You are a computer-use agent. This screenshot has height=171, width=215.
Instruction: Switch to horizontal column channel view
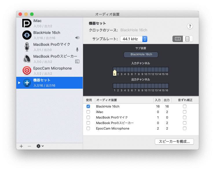(x=178, y=39)
